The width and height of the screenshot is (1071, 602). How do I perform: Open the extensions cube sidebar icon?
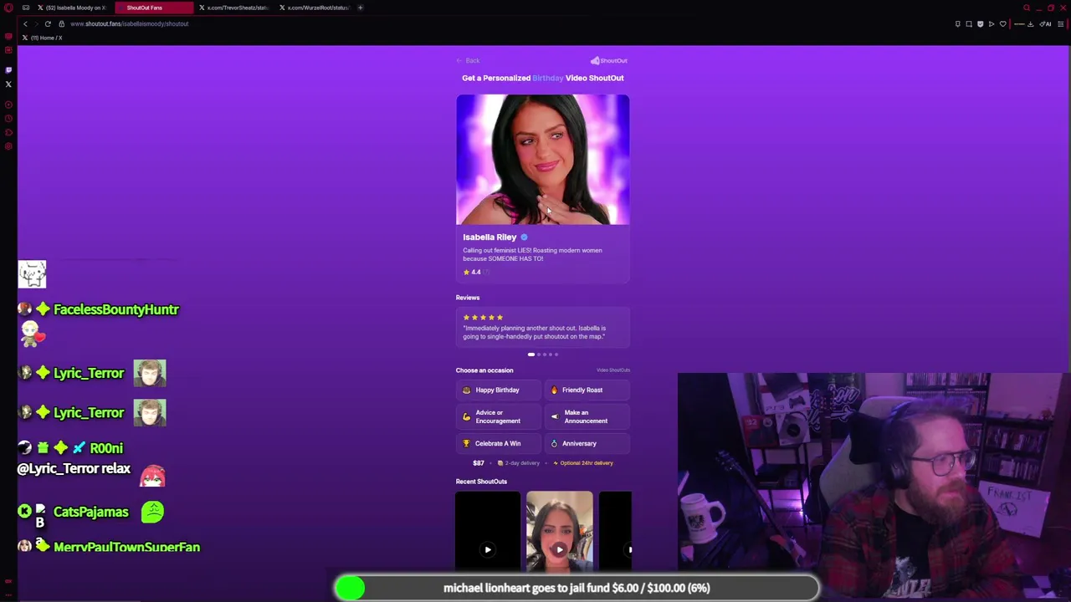point(8,133)
